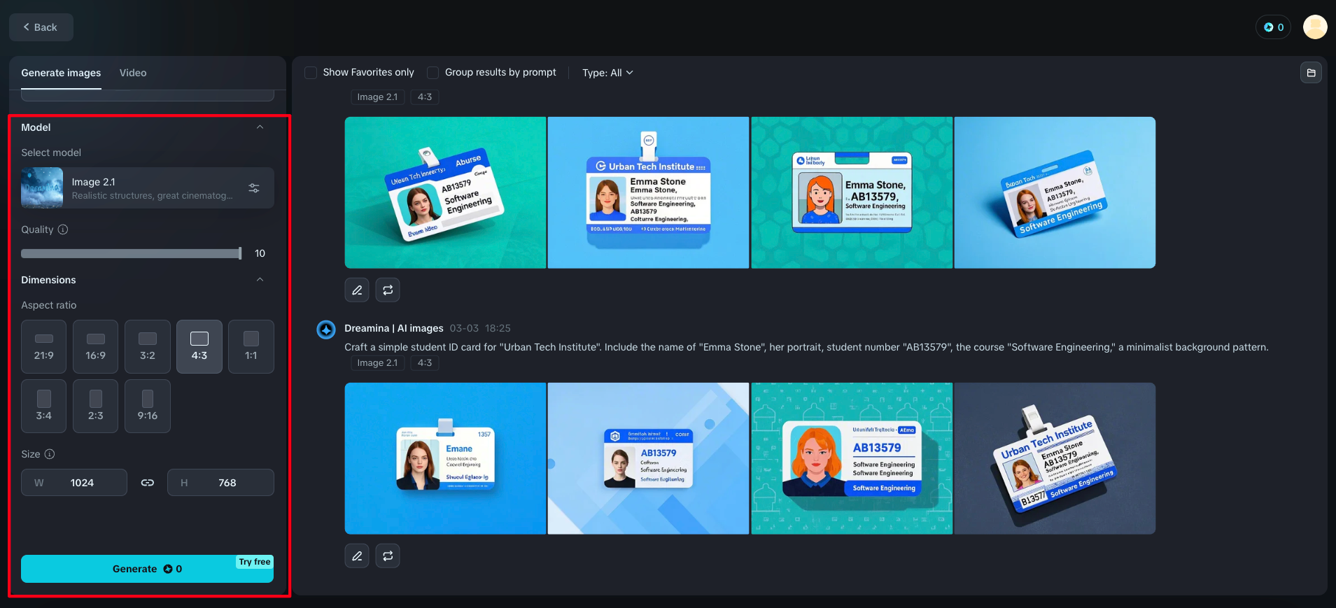Click the Image 2.1 tag under prompt
This screenshot has width=1336, height=608.
click(377, 363)
